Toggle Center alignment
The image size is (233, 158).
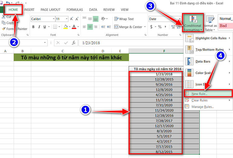coord(90,27)
